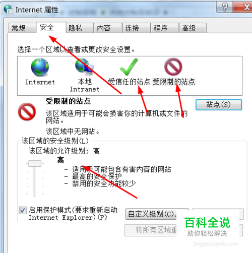
Task: Go to the 程序 tab
Action: point(165,28)
